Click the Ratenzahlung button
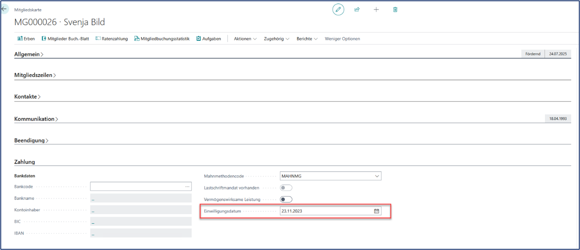The height and width of the screenshot is (250, 580). tap(111, 39)
